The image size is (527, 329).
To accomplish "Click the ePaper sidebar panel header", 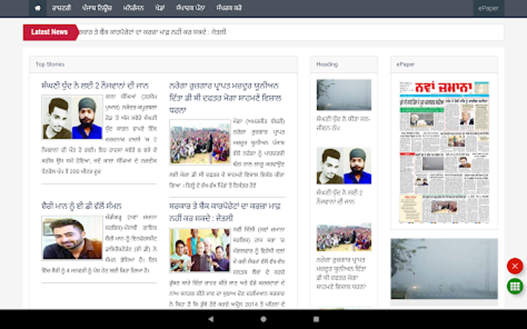I will pyautogui.click(x=444, y=64).
